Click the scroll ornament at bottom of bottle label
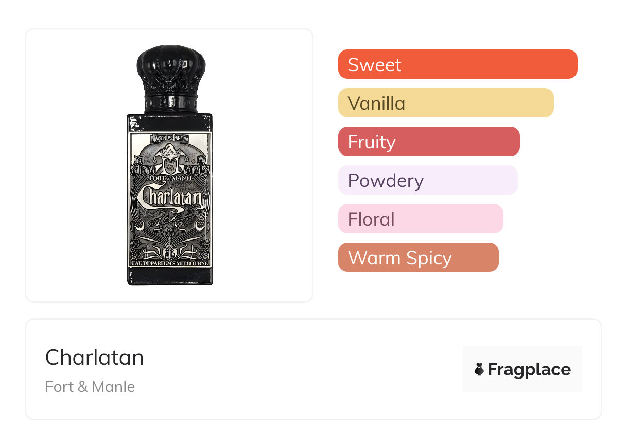This screenshot has height=445, width=627. (170, 248)
